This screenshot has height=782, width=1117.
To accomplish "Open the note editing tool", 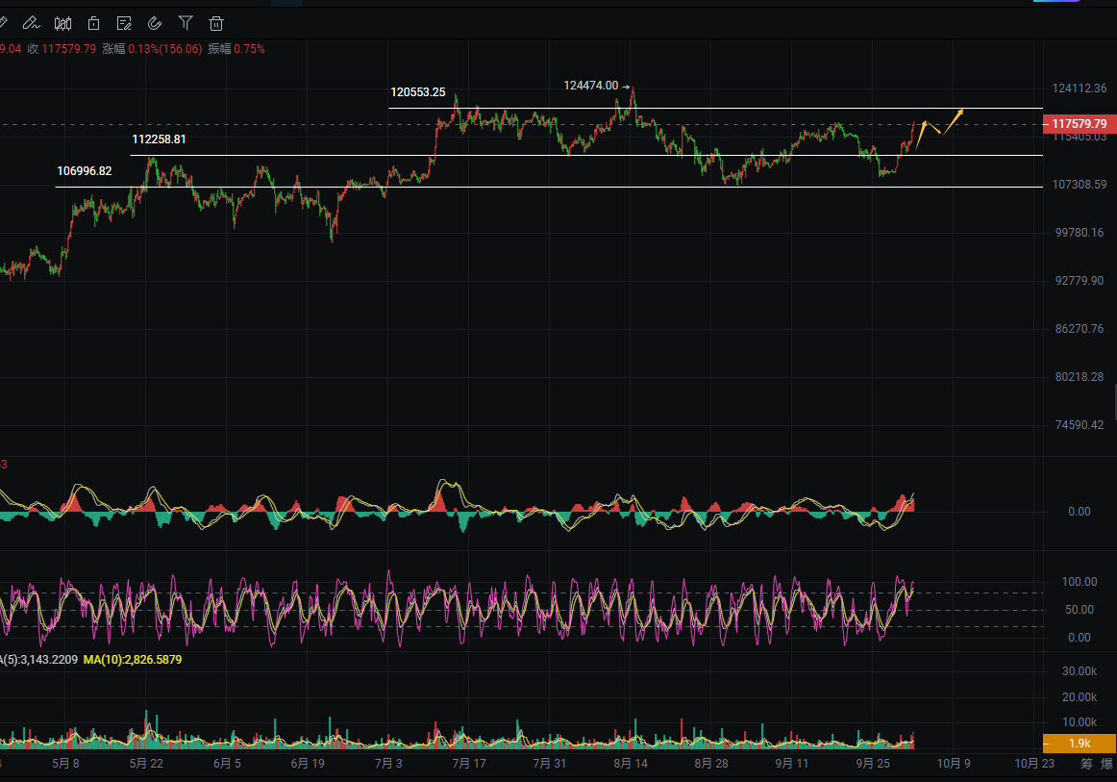I will [x=124, y=23].
